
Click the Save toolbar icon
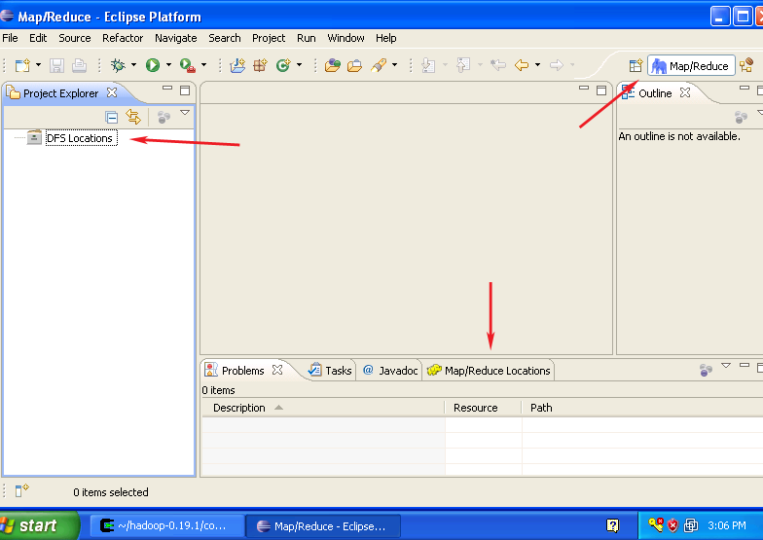tap(56, 65)
